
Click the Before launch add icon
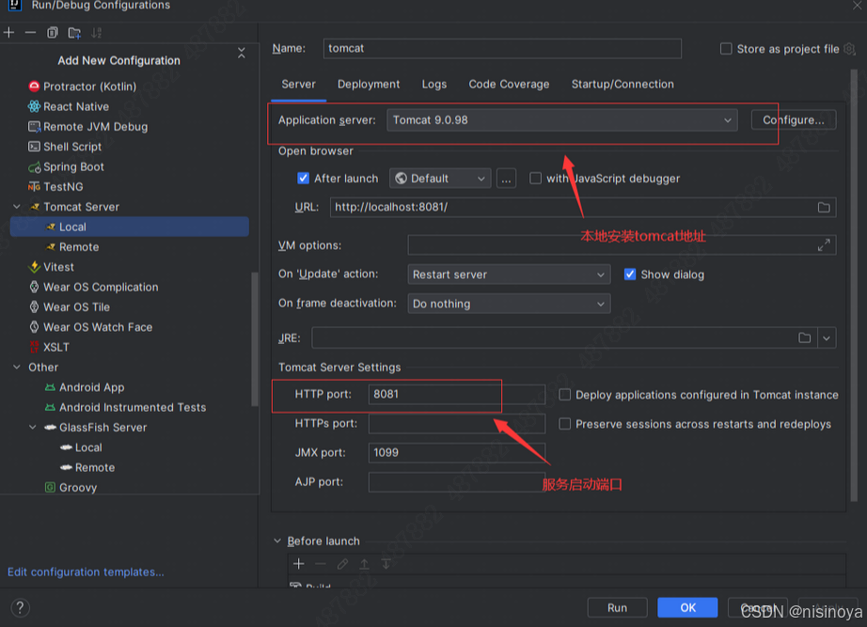tap(299, 563)
